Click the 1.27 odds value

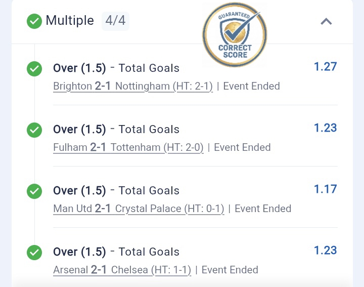pyautogui.click(x=325, y=66)
